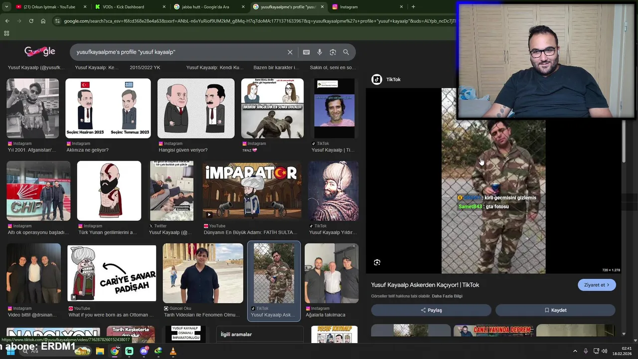638x359 pixels.
Task: Click the İlgili aramalar heading
Action: [236, 335]
